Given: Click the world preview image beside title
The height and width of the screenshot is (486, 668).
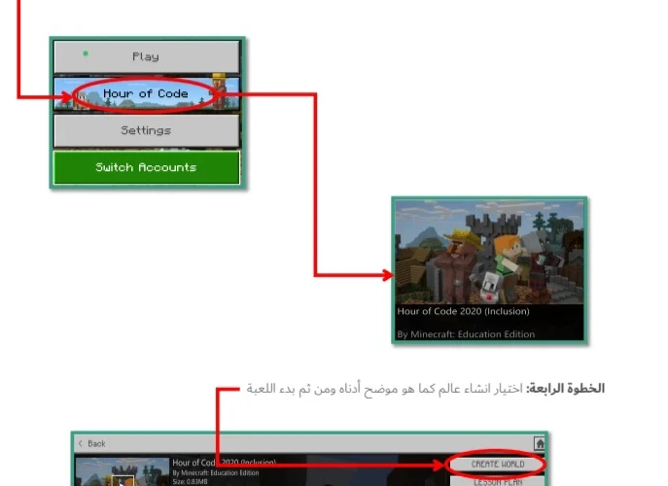Looking at the screenshot, I should [x=123, y=471].
